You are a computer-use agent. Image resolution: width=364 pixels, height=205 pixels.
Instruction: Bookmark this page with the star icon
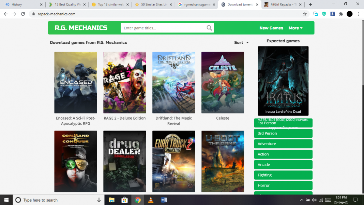coord(305,14)
